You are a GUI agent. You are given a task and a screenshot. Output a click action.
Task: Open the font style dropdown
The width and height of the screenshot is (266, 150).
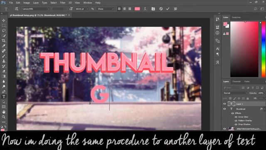click(59, 9)
